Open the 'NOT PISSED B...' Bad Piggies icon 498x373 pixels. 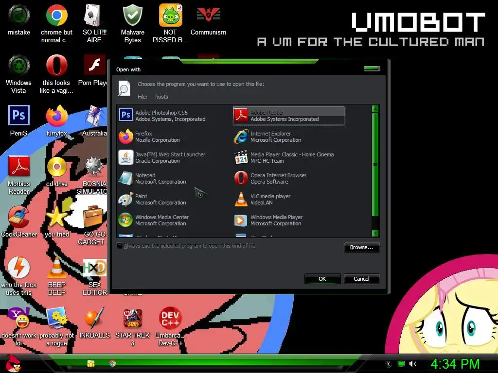pos(170,24)
